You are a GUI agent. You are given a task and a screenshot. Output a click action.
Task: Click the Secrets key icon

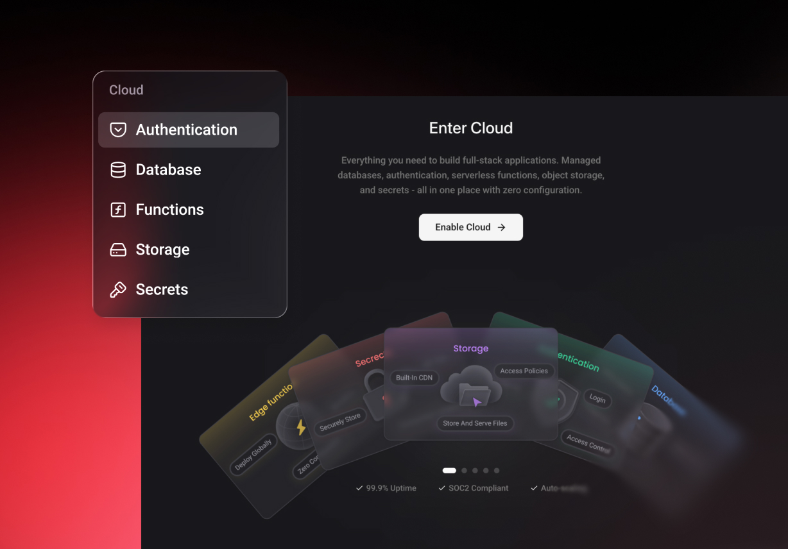tap(118, 290)
